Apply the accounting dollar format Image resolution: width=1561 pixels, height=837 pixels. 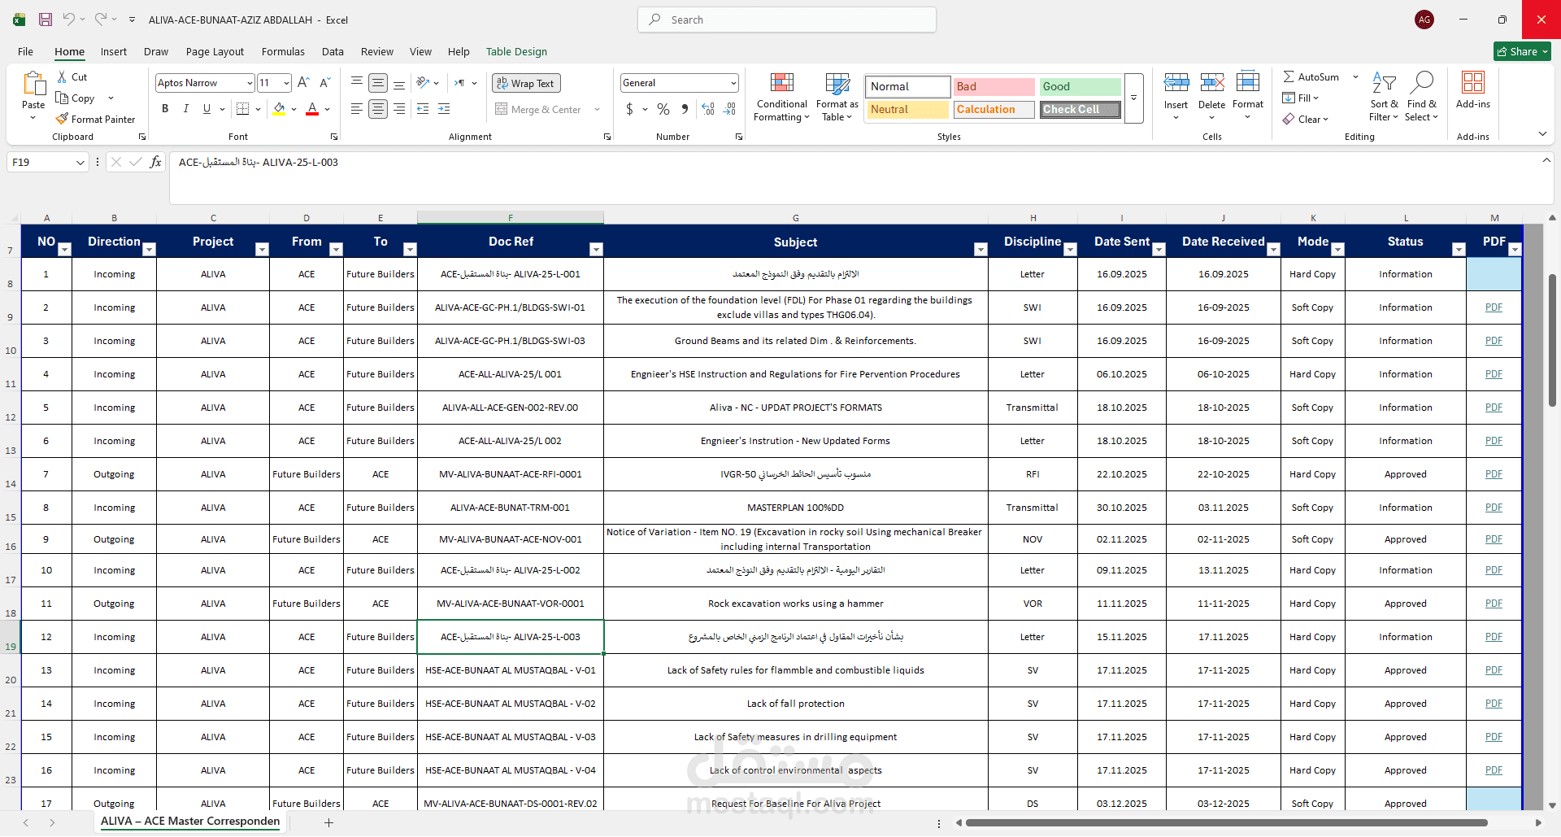(629, 109)
